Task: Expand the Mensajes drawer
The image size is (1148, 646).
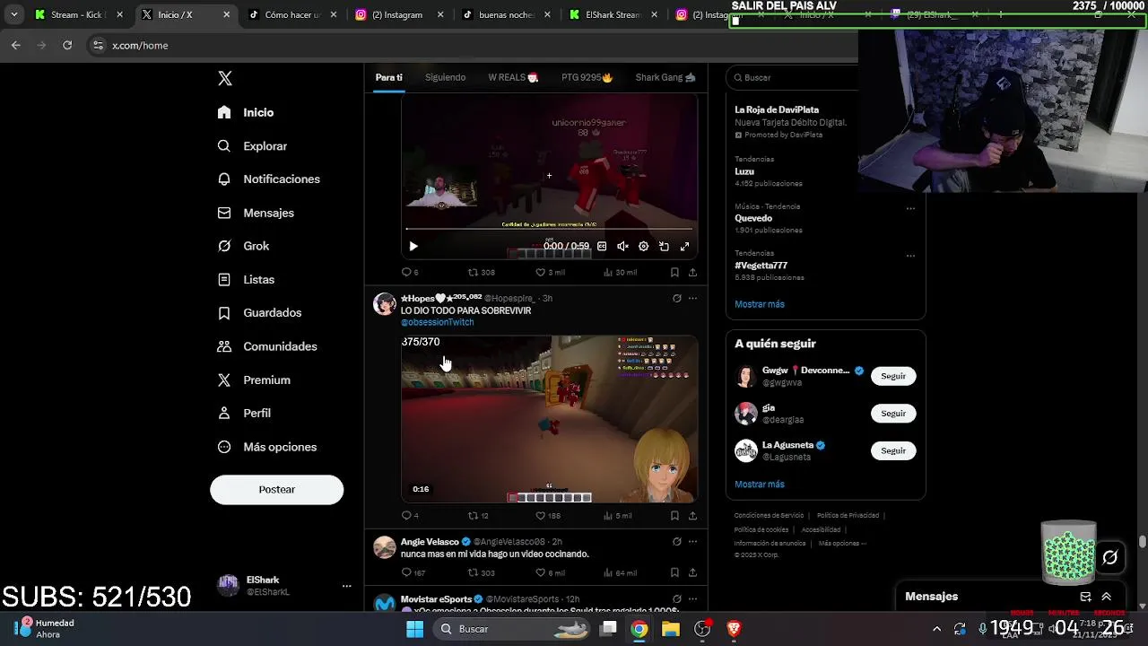Action: coord(1106,597)
